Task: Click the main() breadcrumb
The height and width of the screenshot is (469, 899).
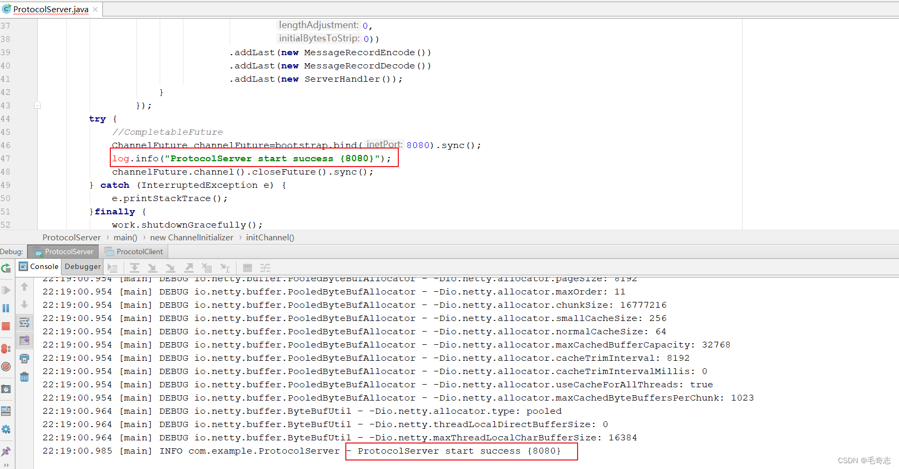Action: (125, 238)
